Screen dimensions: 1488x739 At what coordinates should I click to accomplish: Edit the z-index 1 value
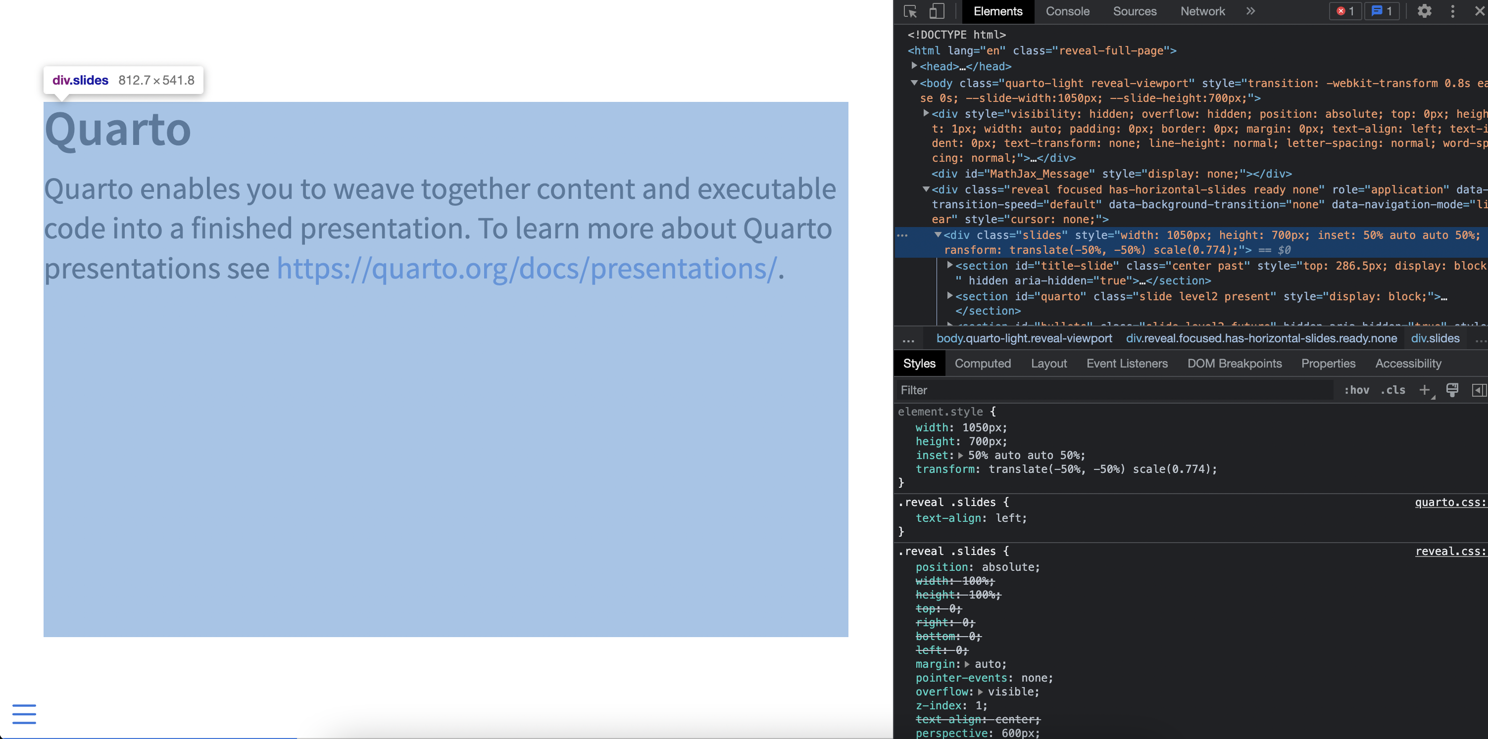(978, 706)
